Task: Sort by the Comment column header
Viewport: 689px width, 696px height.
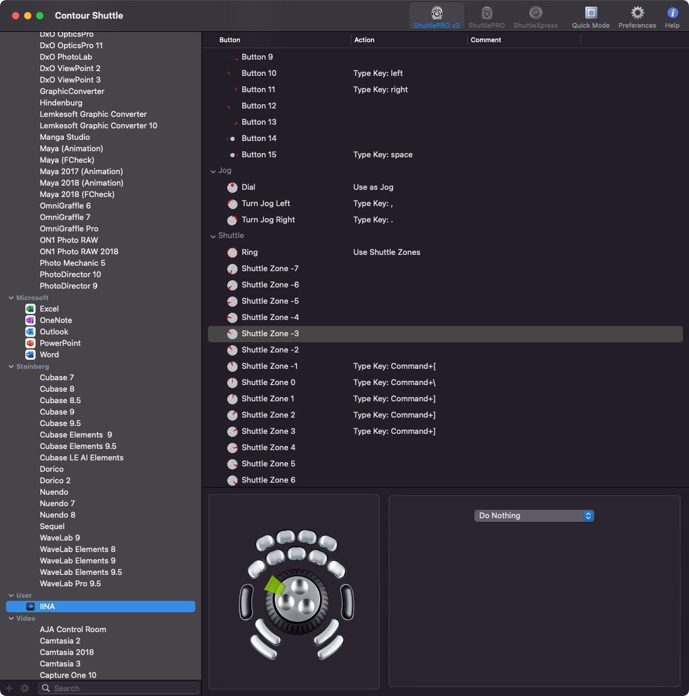Action: [486, 40]
